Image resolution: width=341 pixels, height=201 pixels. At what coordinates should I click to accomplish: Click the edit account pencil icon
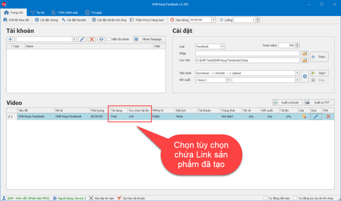[x=82, y=39]
